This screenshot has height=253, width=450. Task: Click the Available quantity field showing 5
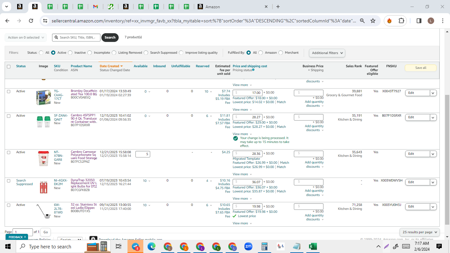coord(143,154)
